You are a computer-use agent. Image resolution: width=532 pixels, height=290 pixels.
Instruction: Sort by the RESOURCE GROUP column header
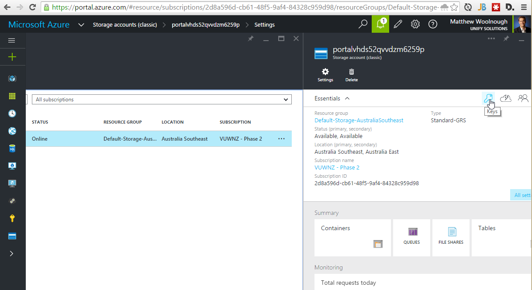point(122,122)
